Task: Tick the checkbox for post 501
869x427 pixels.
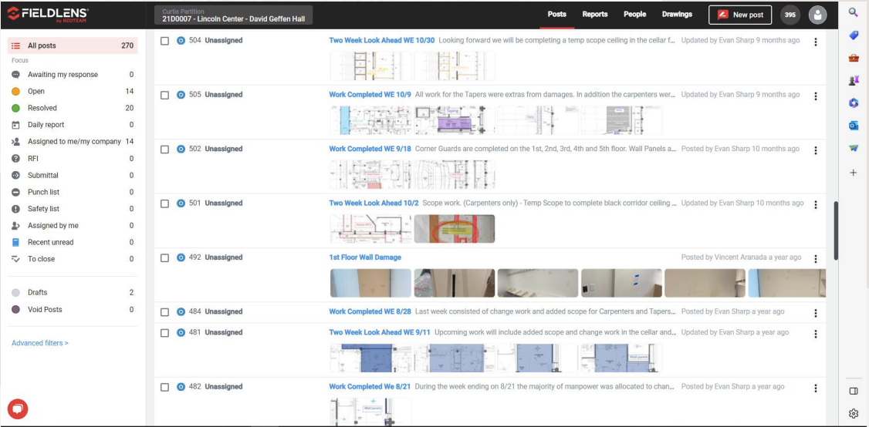Action: pyautogui.click(x=164, y=203)
